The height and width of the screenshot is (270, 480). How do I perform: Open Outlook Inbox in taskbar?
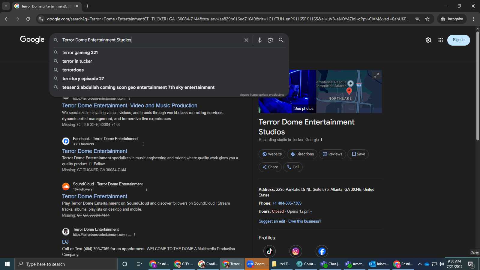click(x=379, y=264)
